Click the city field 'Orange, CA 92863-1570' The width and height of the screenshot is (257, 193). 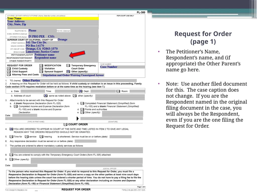(x=62, y=49)
